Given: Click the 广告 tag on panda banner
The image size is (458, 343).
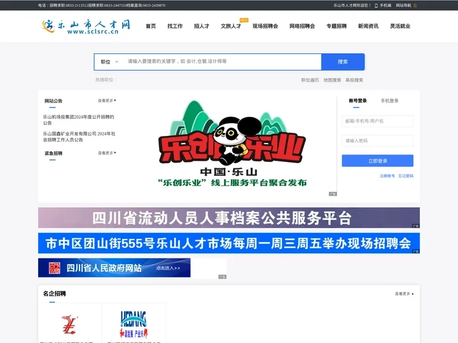Looking at the screenshot, I should tap(333, 194).
